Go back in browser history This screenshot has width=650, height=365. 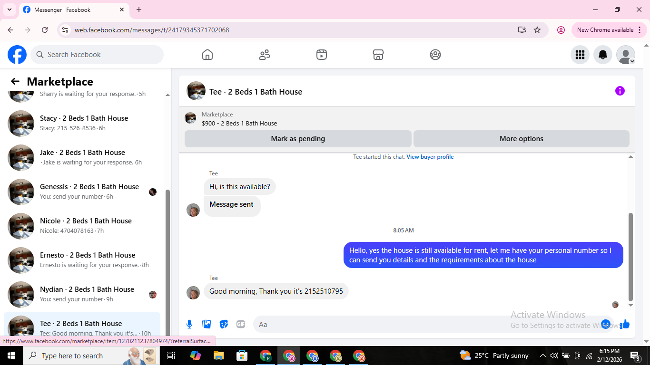click(x=10, y=30)
